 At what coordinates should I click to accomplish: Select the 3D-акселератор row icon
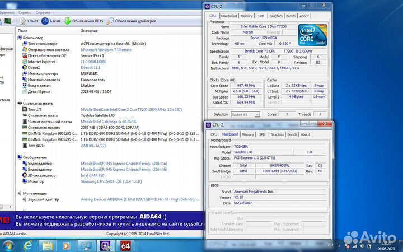[x=25, y=175]
